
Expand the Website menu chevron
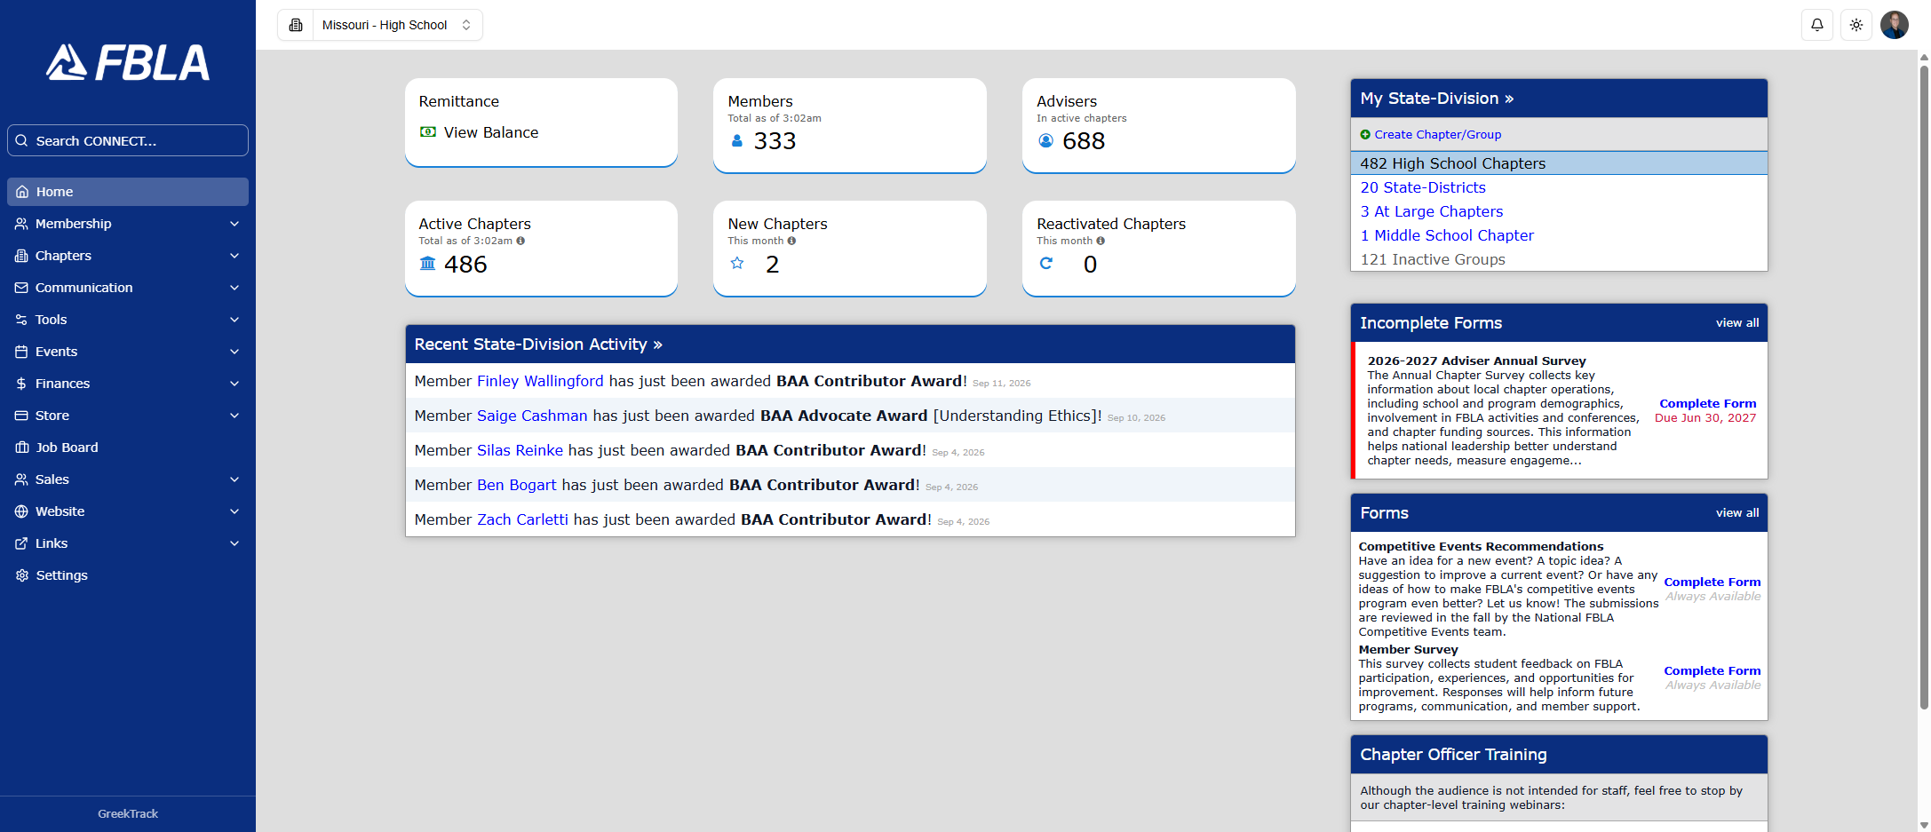tap(234, 511)
